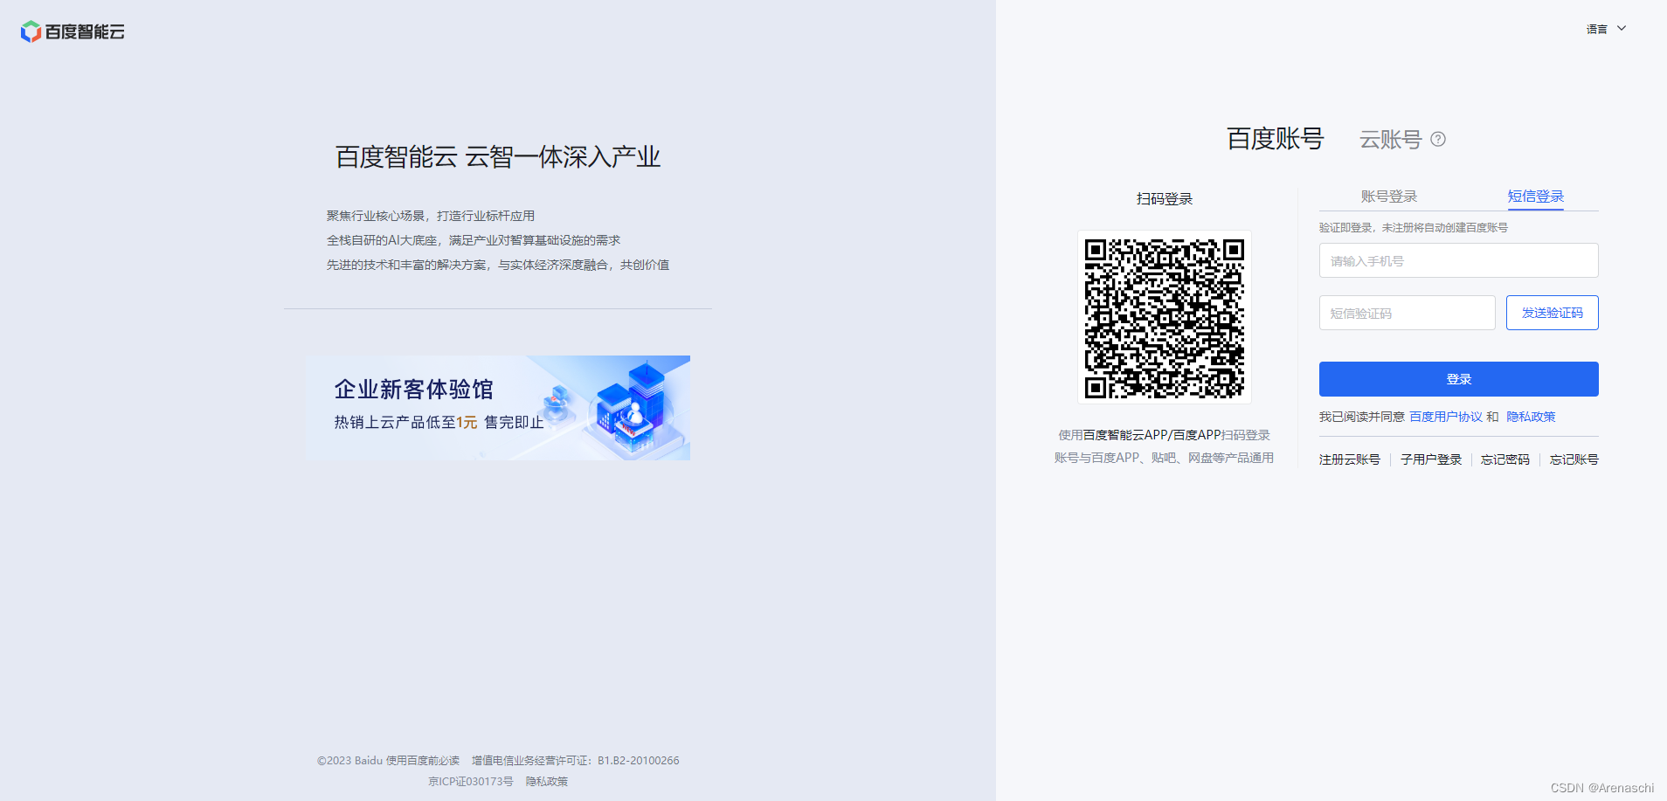
Task: Click the 百度智能云 云智一体深入产业 headline
Action: click(498, 157)
